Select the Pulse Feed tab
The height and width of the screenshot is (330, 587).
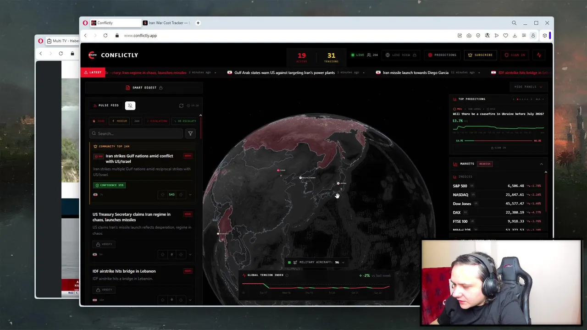click(106, 105)
